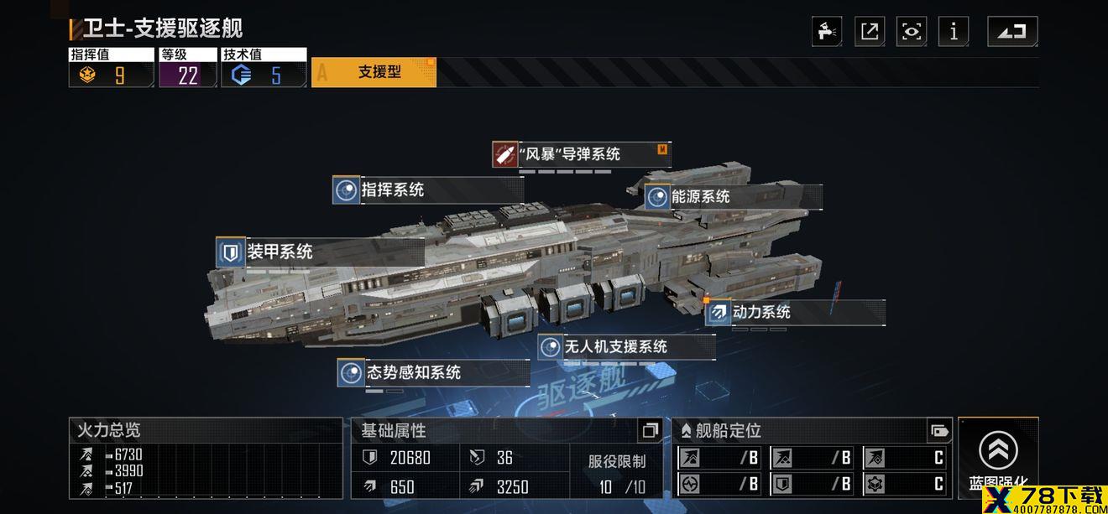Open the paint spray customization icon
Image resolution: width=1108 pixels, height=514 pixels.
click(x=827, y=32)
